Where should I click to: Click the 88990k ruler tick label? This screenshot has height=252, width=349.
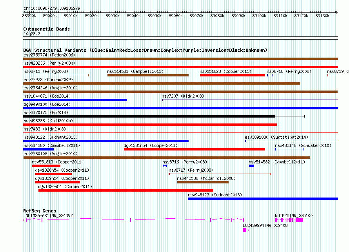point(29,16)
